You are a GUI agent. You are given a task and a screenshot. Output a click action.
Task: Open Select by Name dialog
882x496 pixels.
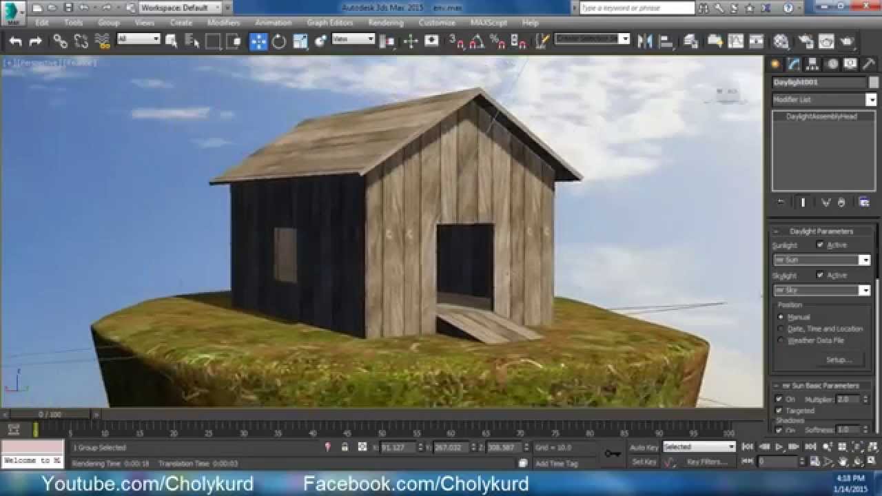(192, 41)
